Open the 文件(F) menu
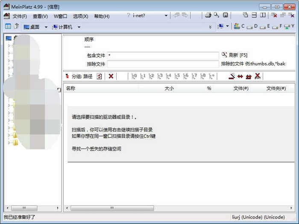The image size is (299, 224). coord(20,16)
